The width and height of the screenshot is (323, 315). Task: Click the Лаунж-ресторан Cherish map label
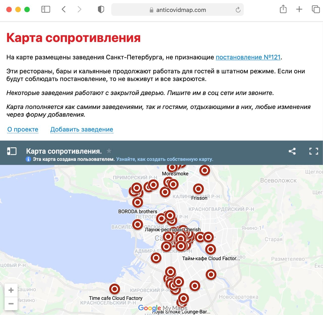point(173,230)
